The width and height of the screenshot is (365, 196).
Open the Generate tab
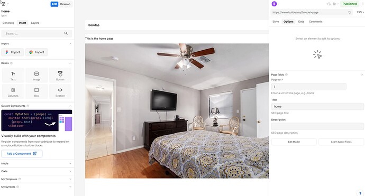8,23
